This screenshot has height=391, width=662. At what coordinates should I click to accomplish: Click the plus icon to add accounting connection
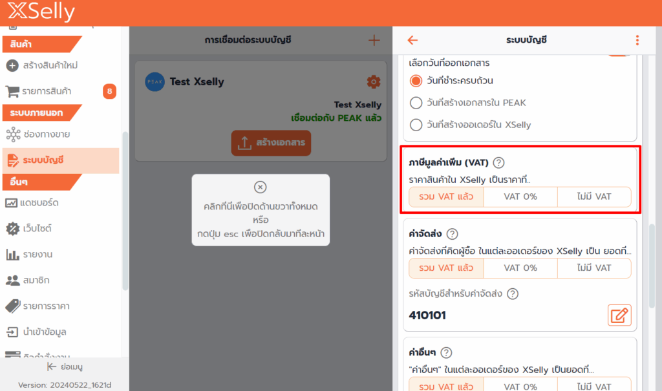click(374, 40)
